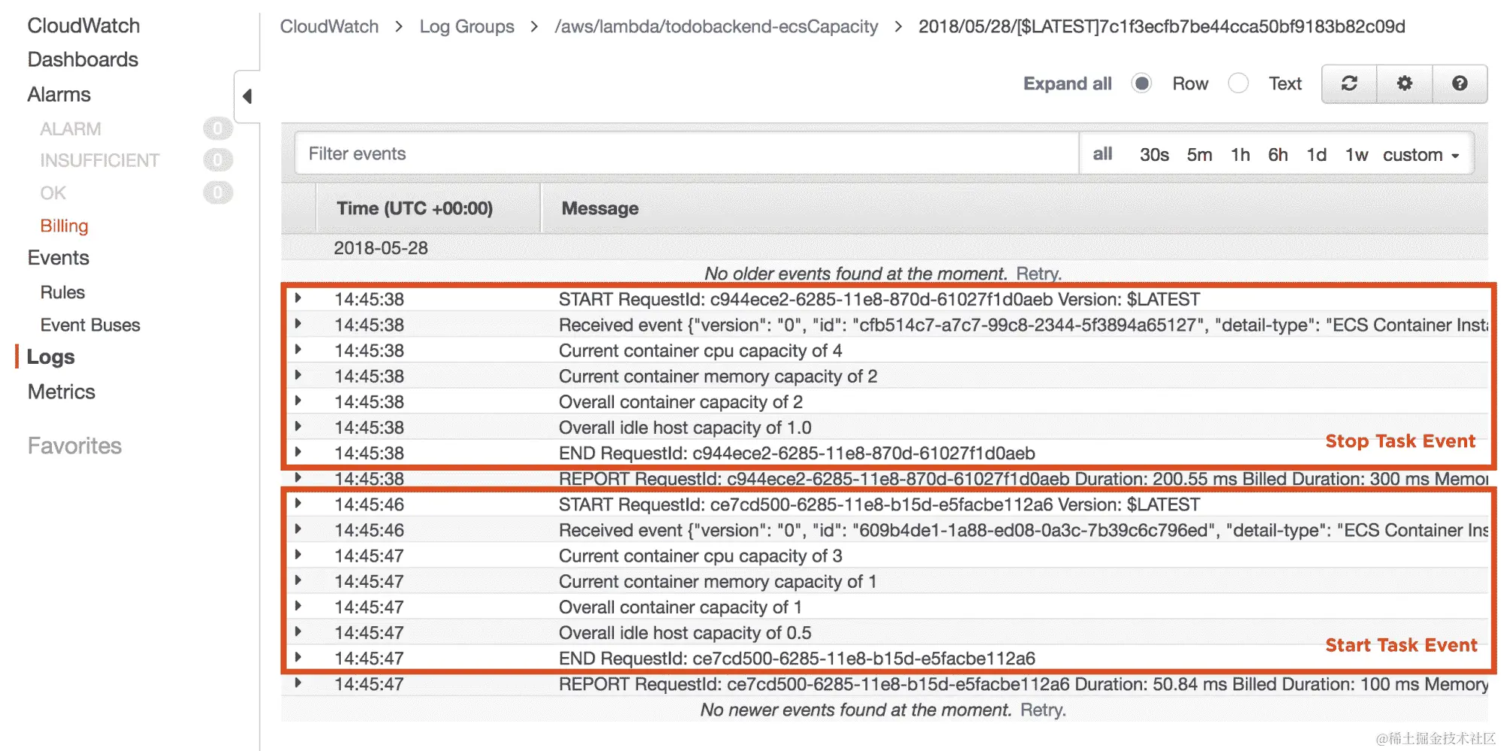This screenshot has width=1501, height=751.
Task: Select the Text view radio button
Action: [x=1238, y=83]
